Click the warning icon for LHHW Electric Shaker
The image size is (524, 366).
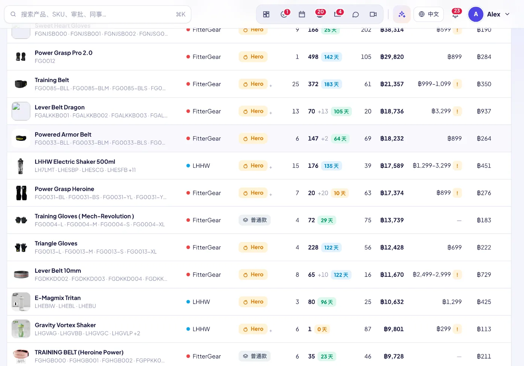tap(457, 166)
